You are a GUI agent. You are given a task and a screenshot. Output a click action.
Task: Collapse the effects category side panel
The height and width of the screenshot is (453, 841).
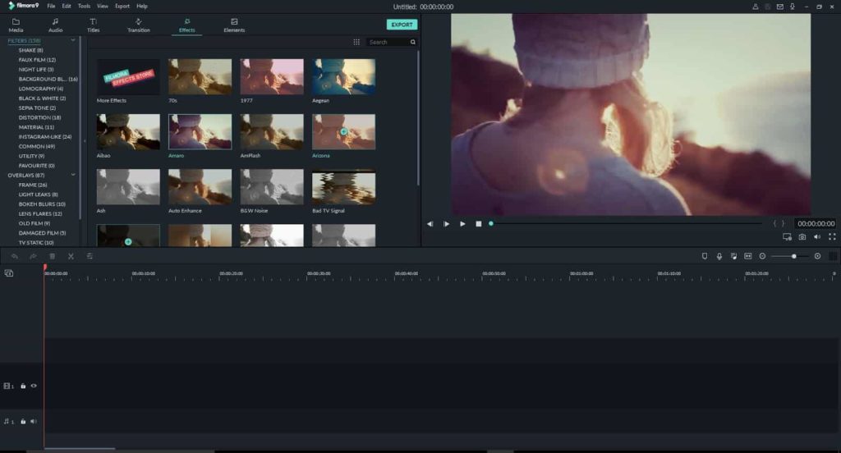pos(85,141)
